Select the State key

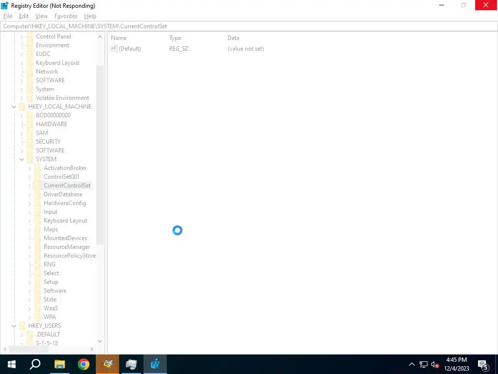point(50,299)
